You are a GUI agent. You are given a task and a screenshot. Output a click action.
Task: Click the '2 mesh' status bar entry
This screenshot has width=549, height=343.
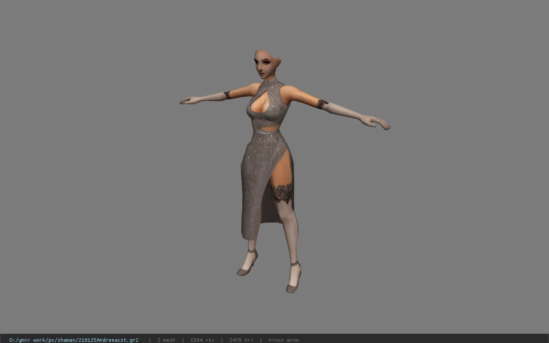166,340
